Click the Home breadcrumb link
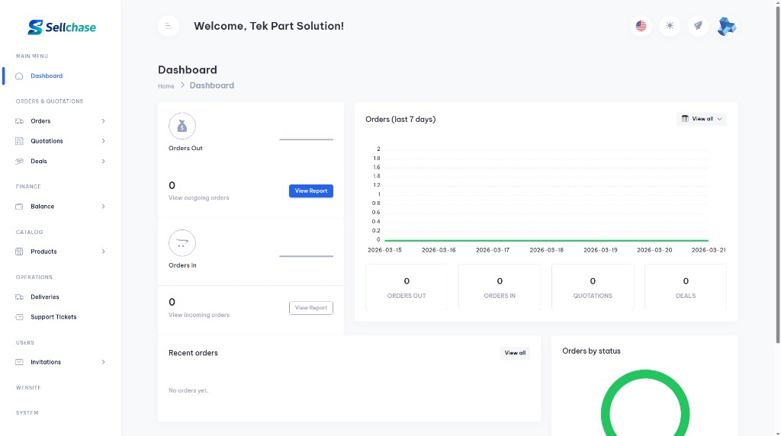781x436 pixels. pos(166,86)
